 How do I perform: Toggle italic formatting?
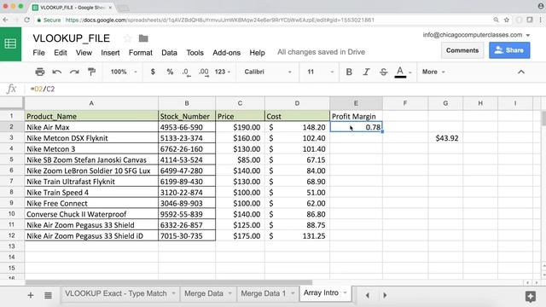(366, 72)
